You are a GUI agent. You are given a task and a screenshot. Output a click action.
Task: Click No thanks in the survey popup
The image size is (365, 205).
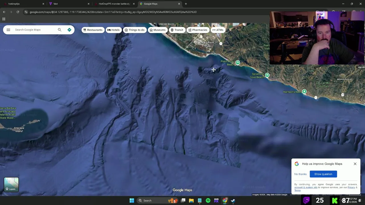coord(300,174)
